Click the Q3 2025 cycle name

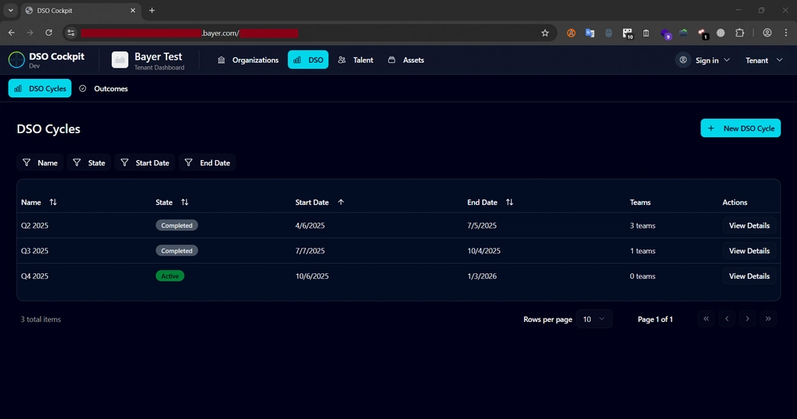tap(34, 251)
